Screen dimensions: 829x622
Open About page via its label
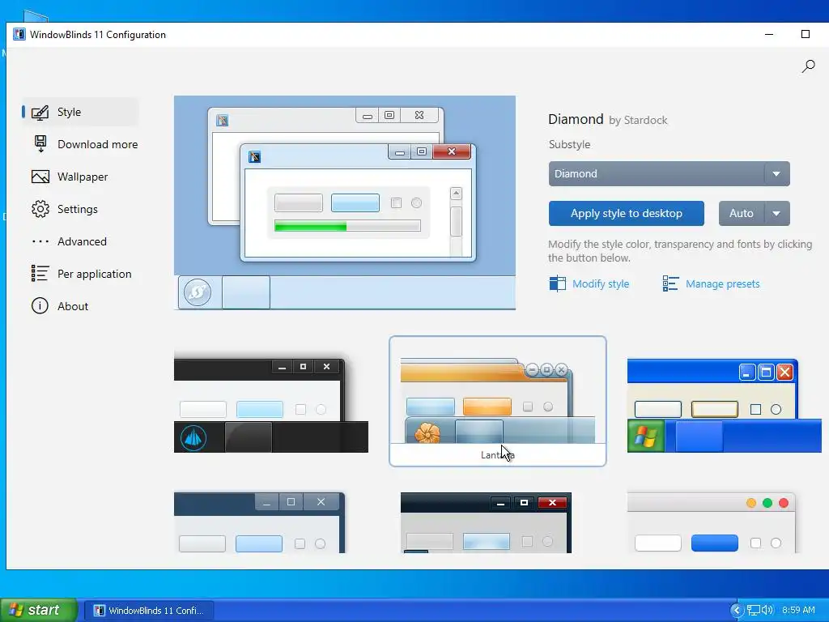73,306
